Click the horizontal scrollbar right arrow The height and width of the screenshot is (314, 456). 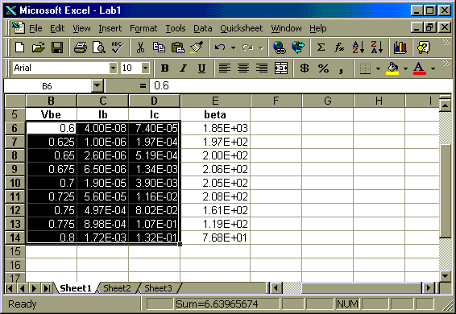428,288
